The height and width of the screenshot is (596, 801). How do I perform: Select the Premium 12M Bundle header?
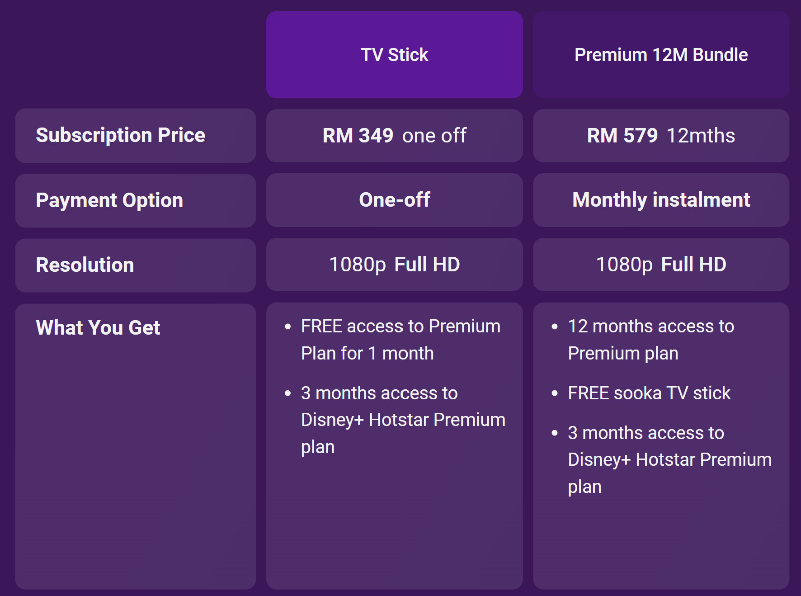pos(661,55)
